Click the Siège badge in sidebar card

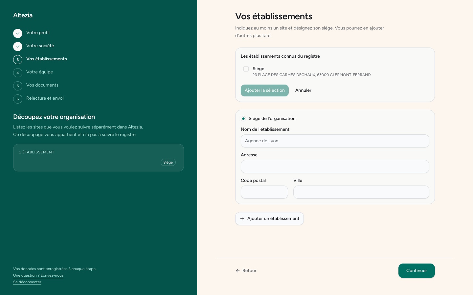click(168, 162)
